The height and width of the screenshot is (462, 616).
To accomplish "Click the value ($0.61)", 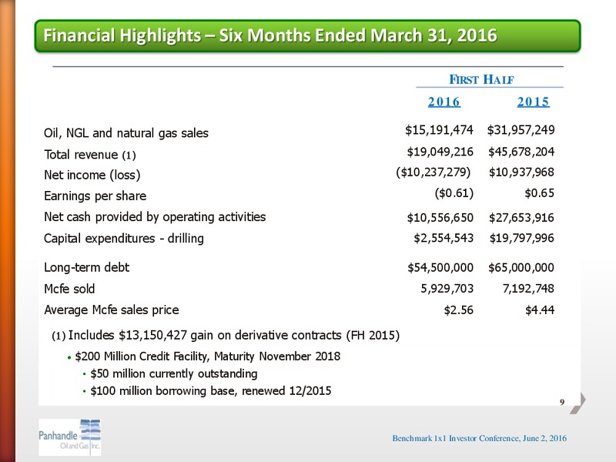I will pyautogui.click(x=454, y=193).
